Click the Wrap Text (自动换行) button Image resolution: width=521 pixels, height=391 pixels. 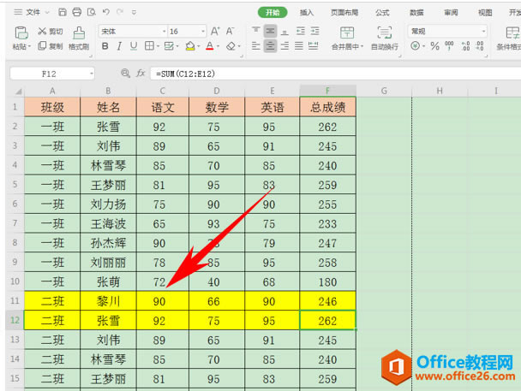(x=385, y=39)
